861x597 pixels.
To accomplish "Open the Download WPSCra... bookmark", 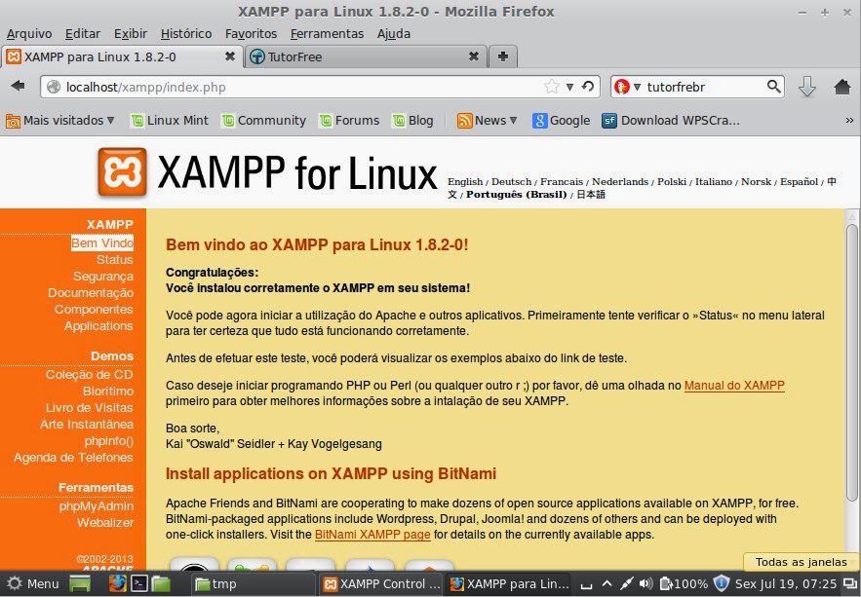I will click(x=671, y=120).
